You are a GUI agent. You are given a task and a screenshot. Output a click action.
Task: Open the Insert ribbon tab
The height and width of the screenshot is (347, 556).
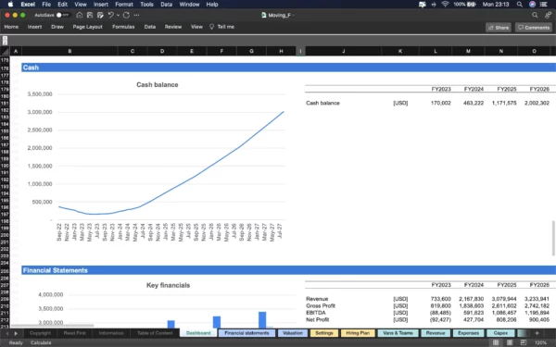coord(35,27)
